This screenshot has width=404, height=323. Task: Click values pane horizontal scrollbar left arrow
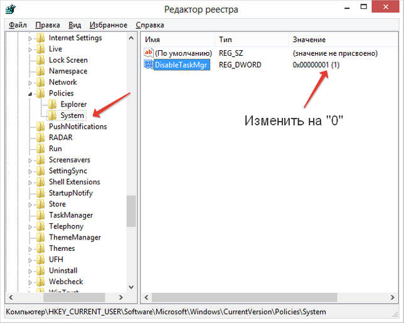click(146, 297)
